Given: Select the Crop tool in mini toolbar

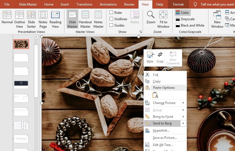Looking at the screenshot, I should pos(160,57).
